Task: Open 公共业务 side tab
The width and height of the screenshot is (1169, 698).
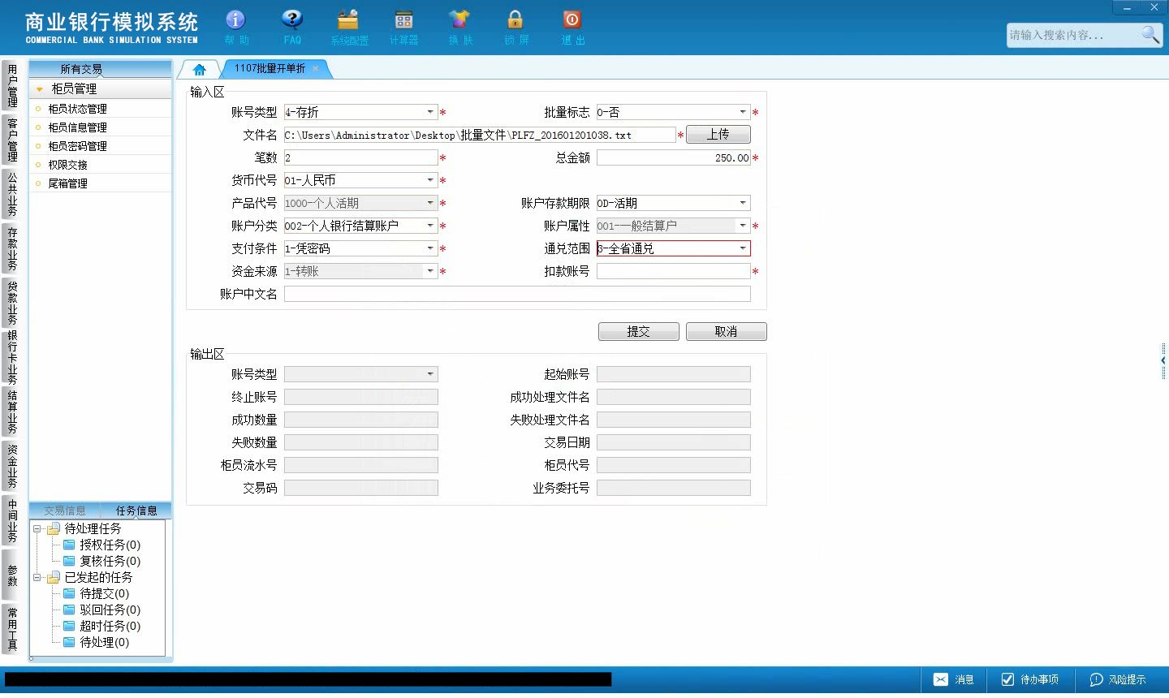Action: (x=11, y=194)
